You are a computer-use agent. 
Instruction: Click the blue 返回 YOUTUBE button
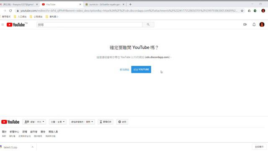pos(141,70)
